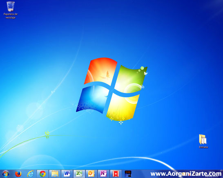Click the 'Entrada' folder label text
The image size is (223, 178).
pos(203,147)
